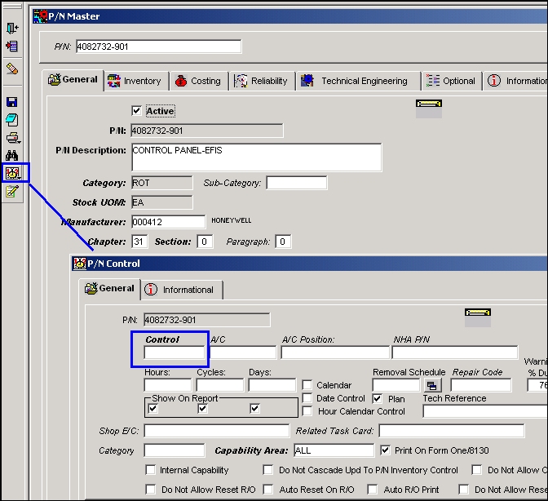Click Removal Schedule lookup button icon
This screenshot has height=501, width=548.
pyautogui.click(x=432, y=386)
